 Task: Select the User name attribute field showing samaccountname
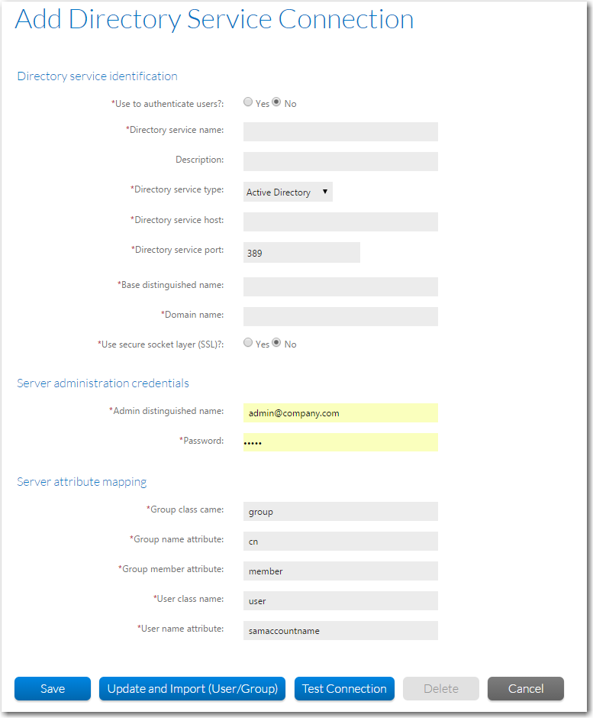pyautogui.click(x=340, y=630)
